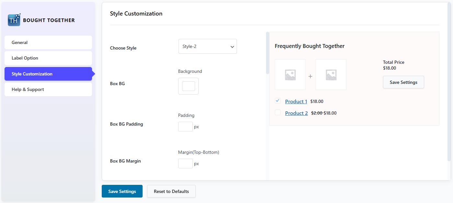Open the Help & Support tab
This screenshot has height=203, width=453.
(x=48, y=89)
